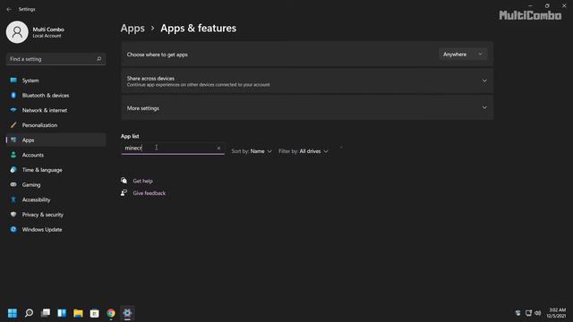Click the Apps breadcrumb link

pos(133,28)
